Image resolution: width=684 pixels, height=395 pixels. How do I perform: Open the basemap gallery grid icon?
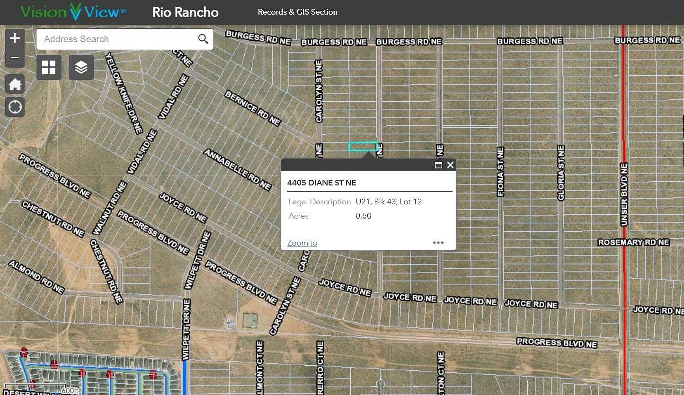click(49, 67)
